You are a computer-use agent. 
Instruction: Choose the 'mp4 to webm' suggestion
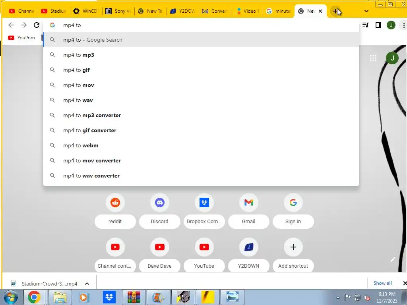point(201,145)
